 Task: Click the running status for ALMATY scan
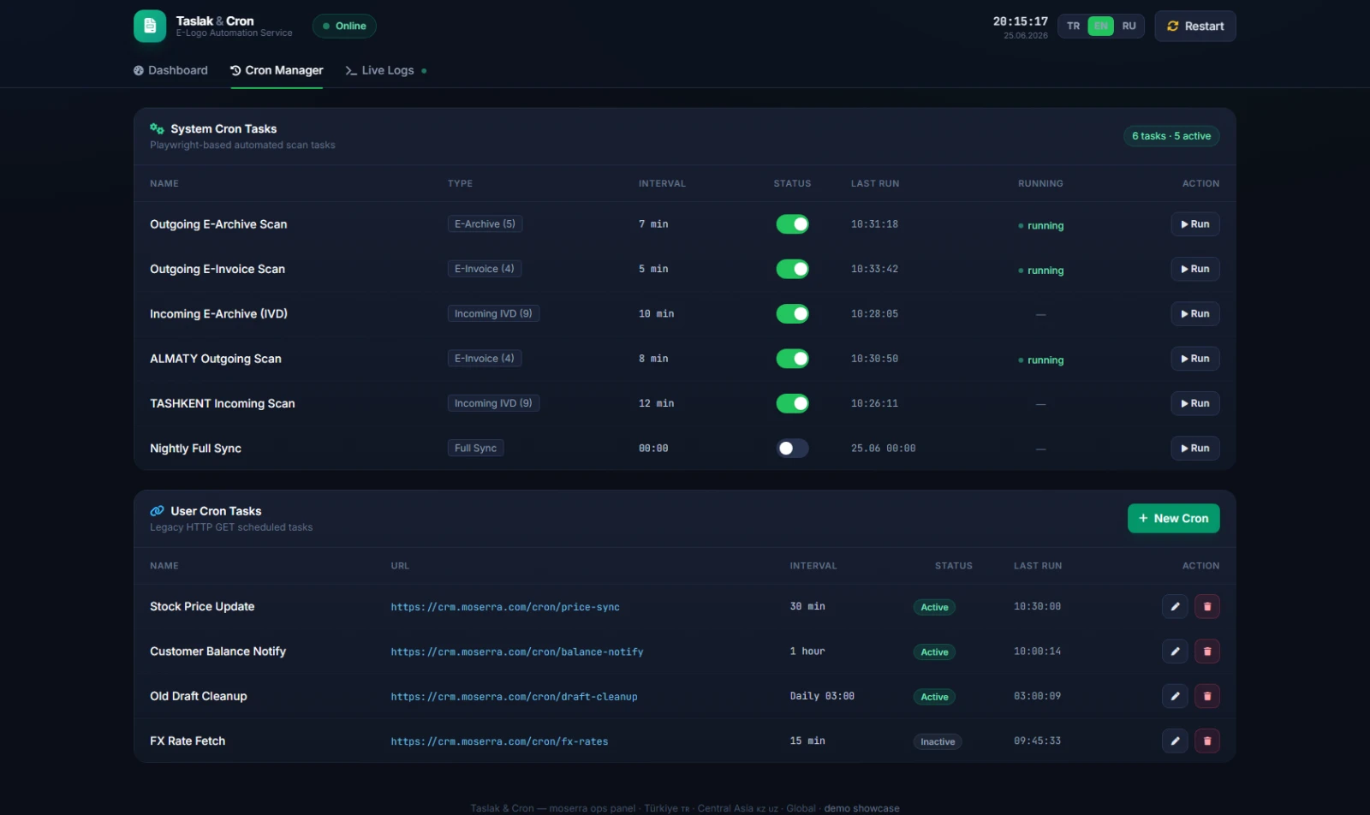tap(1040, 360)
